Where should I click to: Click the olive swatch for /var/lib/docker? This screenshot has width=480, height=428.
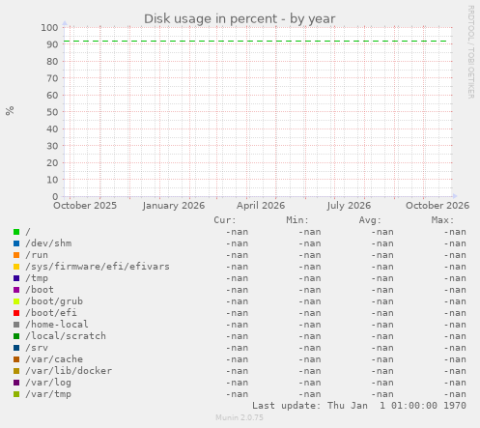pyautogui.click(x=16, y=371)
